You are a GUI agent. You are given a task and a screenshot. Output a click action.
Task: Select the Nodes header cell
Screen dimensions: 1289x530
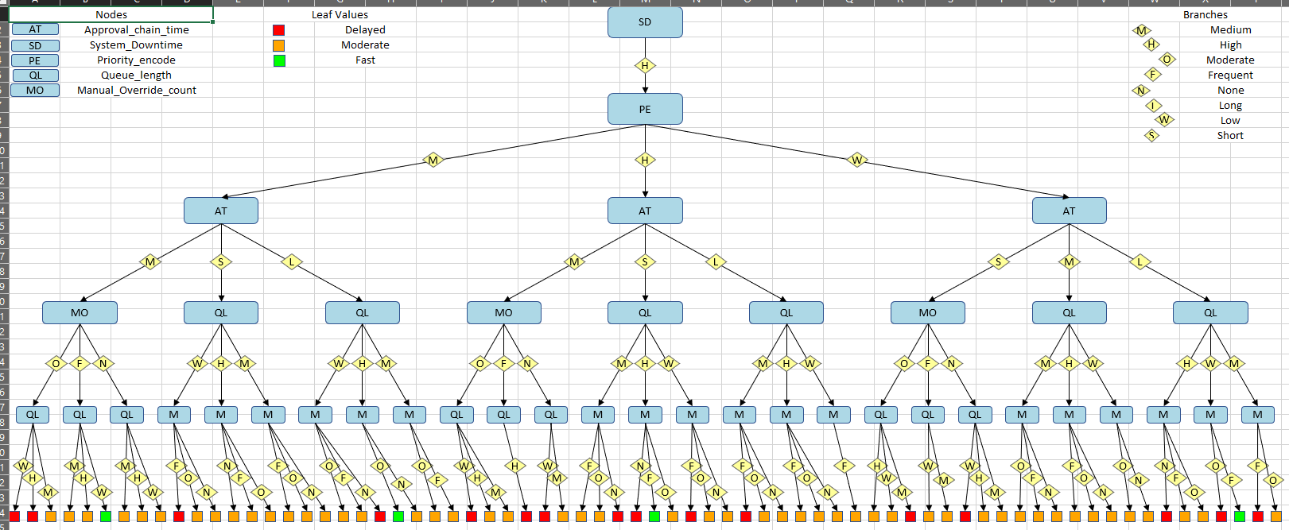click(111, 14)
